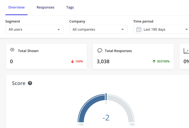Click the caret arrow in Company field
Viewport: 189px width, 128px height.
123,30
